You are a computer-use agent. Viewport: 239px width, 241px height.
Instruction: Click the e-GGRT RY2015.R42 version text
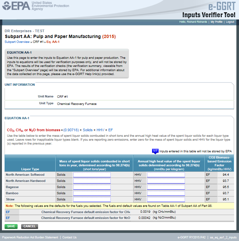[x=191, y=237]
